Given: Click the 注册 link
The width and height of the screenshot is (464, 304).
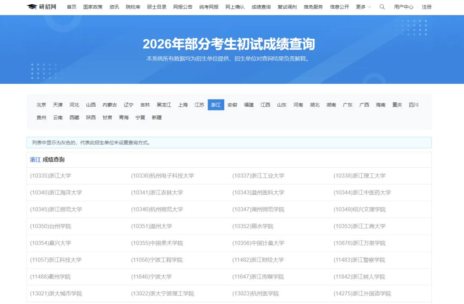Looking at the screenshot, I should [x=427, y=7].
